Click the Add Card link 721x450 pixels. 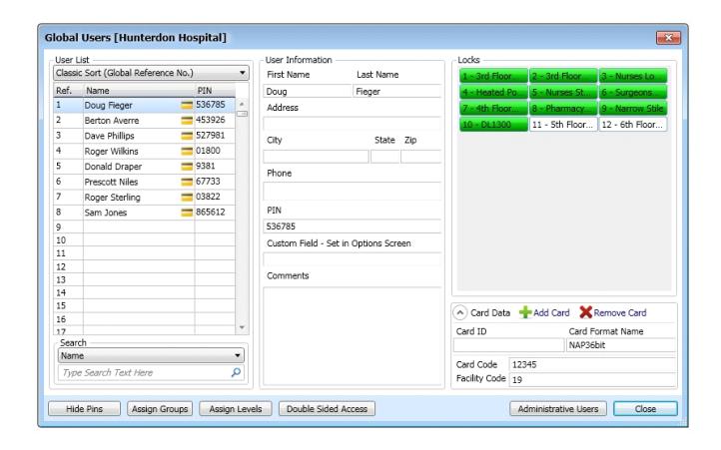click(x=551, y=312)
